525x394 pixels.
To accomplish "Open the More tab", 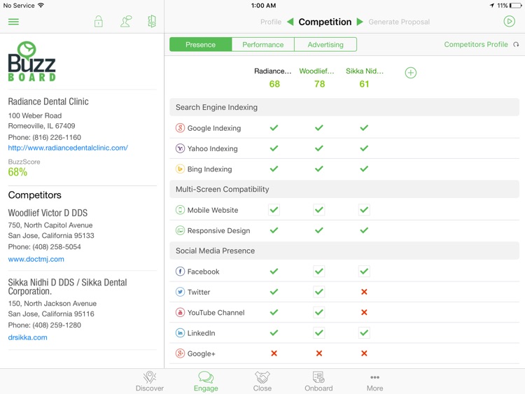I will pyautogui.click(x=374, y=381).
